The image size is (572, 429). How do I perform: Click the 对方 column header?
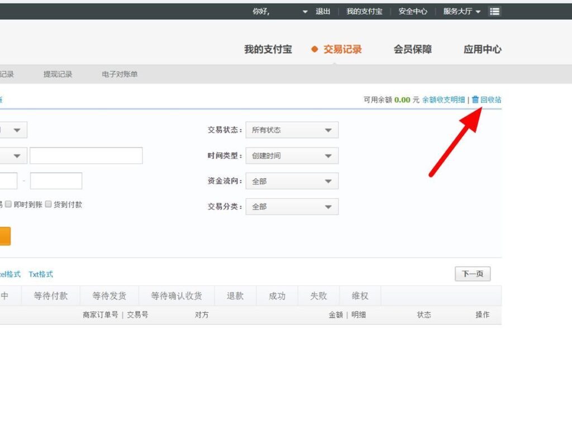tap(202, 315)
